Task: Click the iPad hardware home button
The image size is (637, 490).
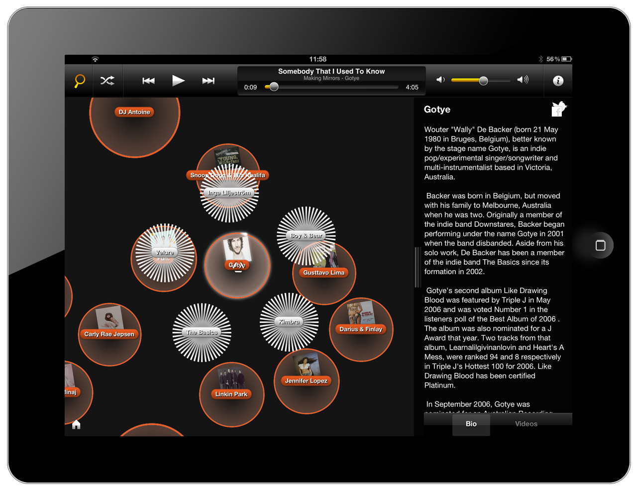Action: [600, 245]
